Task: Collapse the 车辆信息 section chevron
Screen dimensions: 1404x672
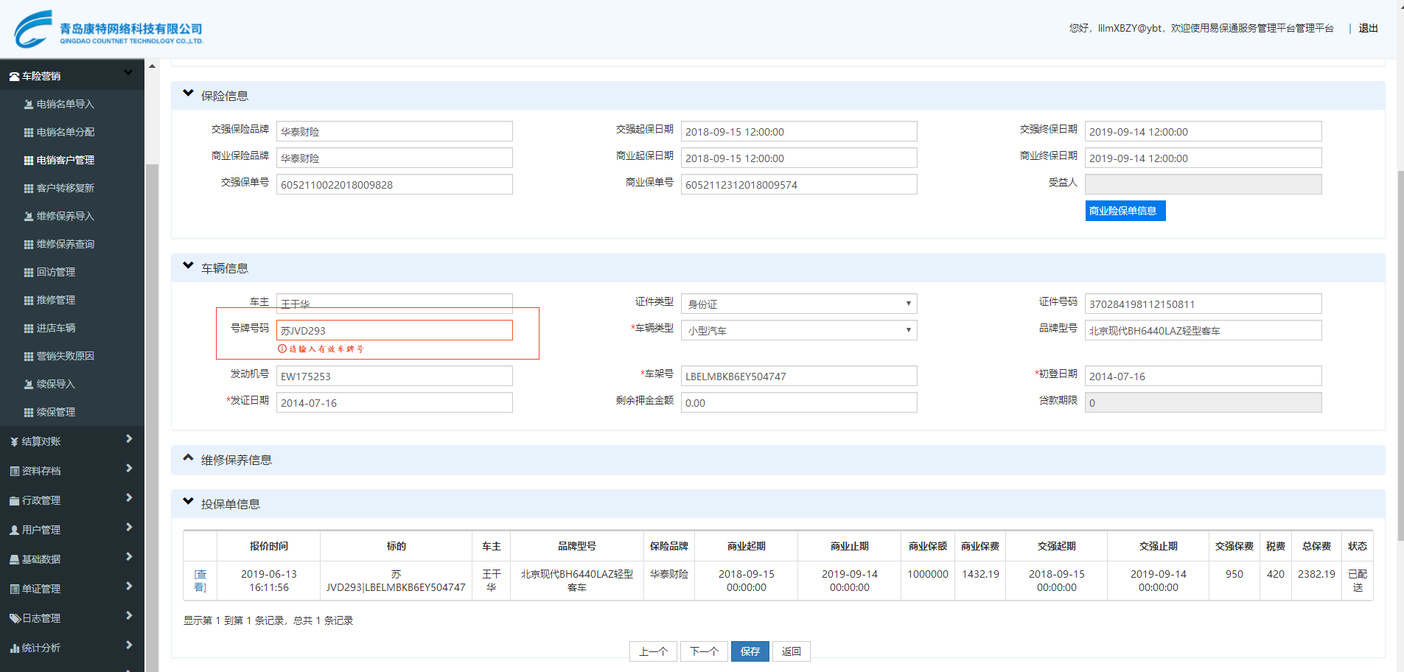Action: pos(188,266)
